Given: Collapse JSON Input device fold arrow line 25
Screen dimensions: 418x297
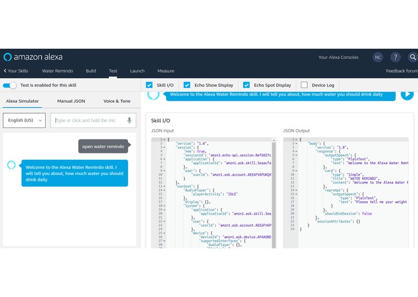Looking at the screenshot, I should pyautogui.click(x=164, y=233).
